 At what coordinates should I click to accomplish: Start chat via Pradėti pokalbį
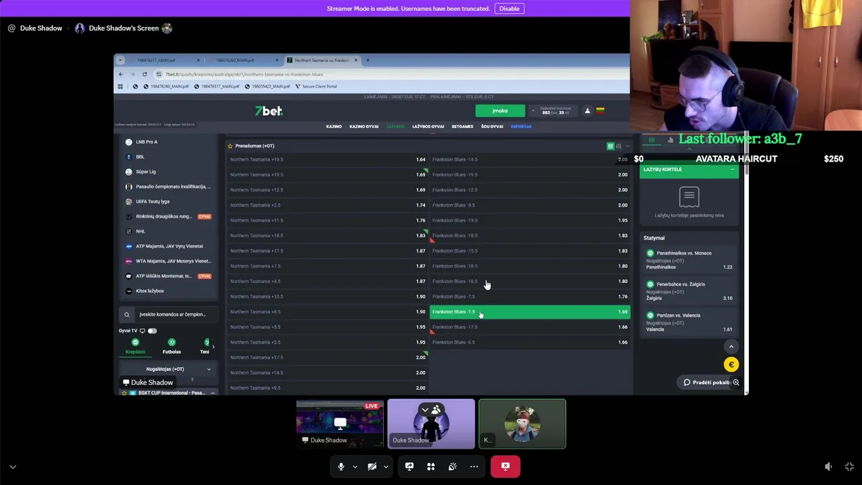[707, 383]
